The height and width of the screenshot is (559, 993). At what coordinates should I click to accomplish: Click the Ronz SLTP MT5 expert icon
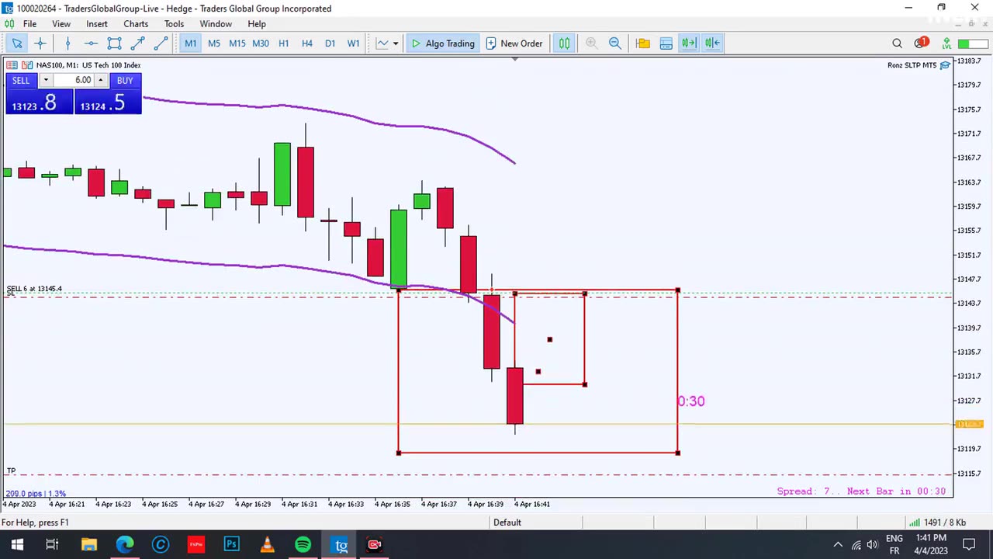(x=945, y=65)
